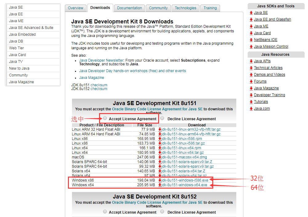Image resolution: width=308 pixels, height=217 pixels.
Task: Click download arrow icon beside Java SE link
Action: click(251, 13)
